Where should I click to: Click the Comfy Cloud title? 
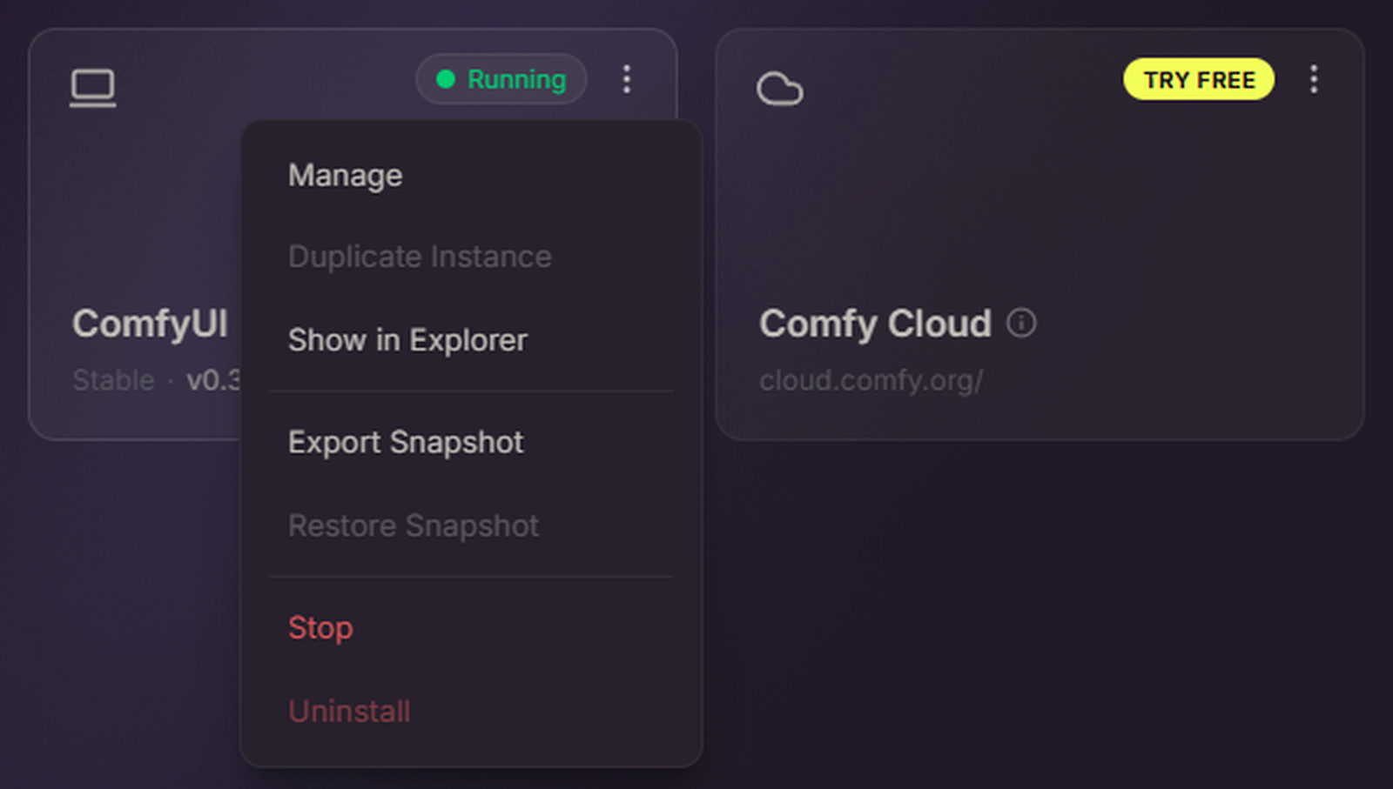[875, 324]
